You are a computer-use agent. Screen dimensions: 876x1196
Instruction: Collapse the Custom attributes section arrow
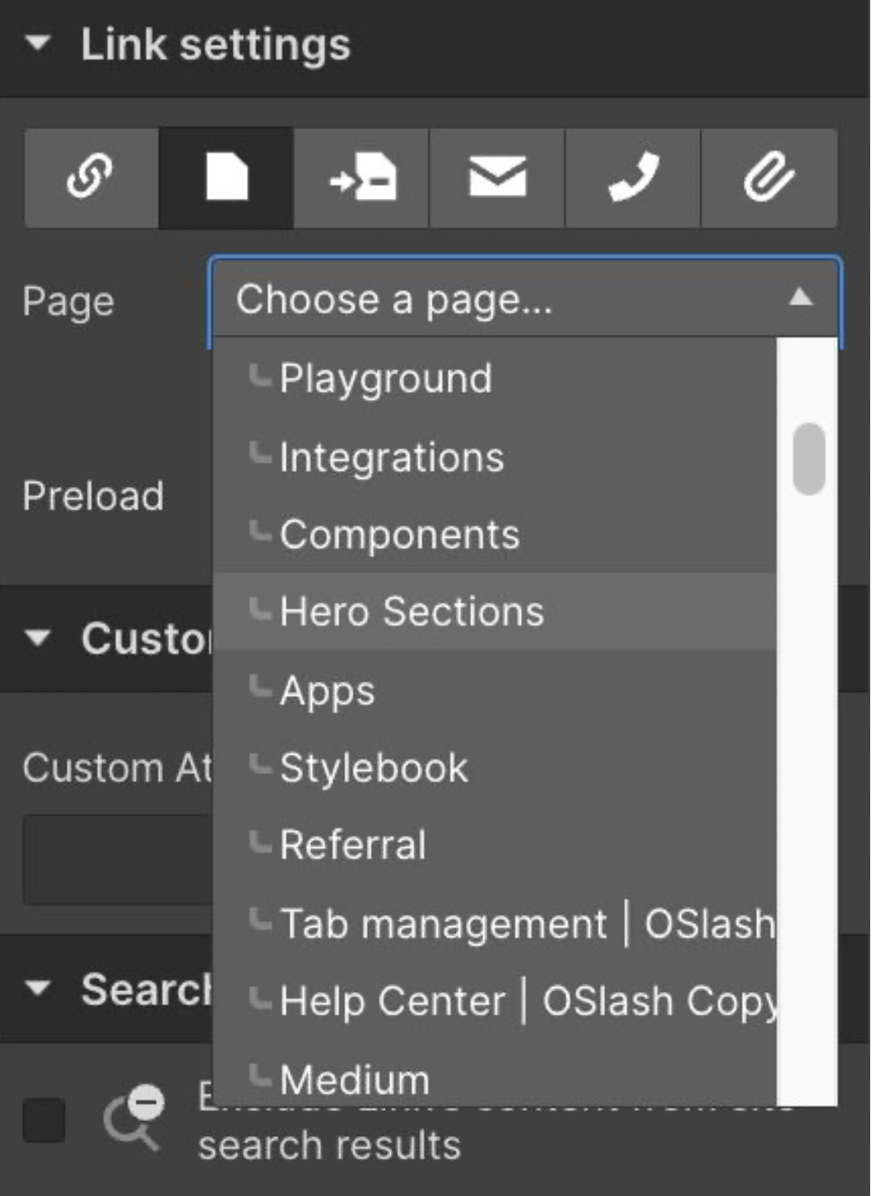[x=38, y=638]
